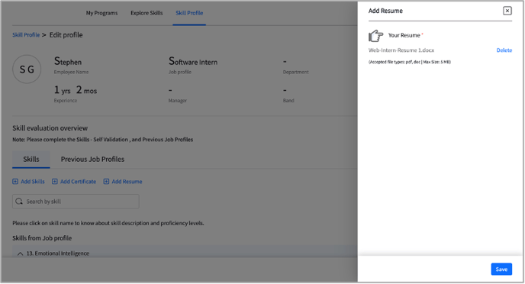This screenshot has height=284, width=525.
Task: Click the plus icon beside Add Resume
Action: 106,182
